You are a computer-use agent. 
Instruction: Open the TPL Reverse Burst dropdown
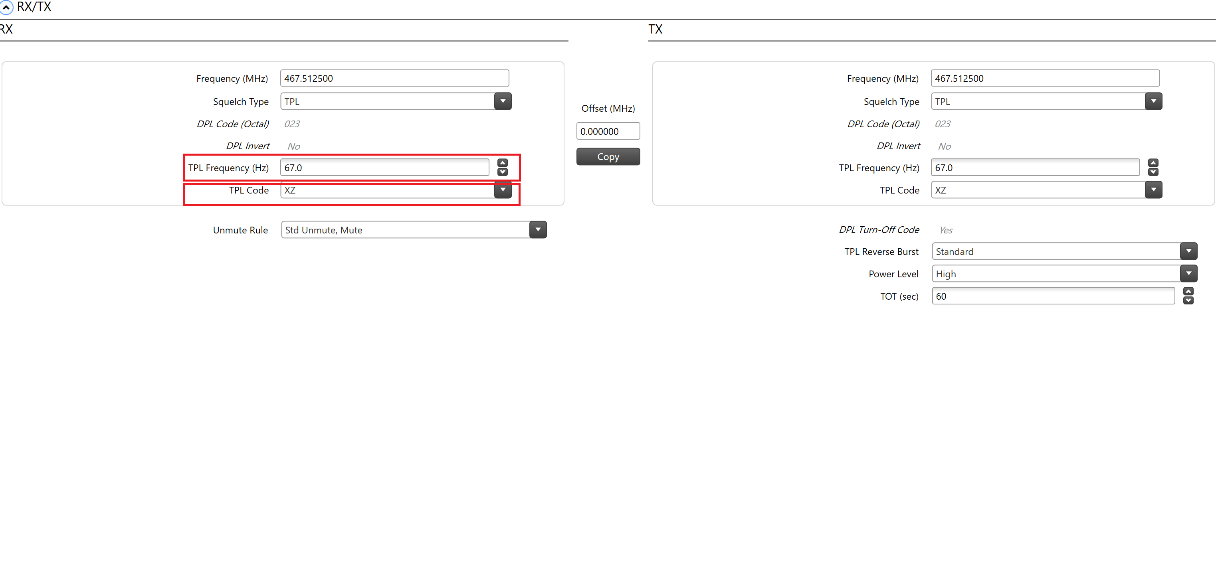(1188, 251)
